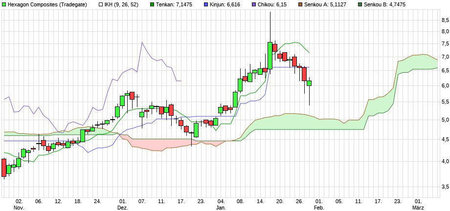Click the Hexagon Composites green legend swatch
This screenshot has width=450, height=211.
4,4
